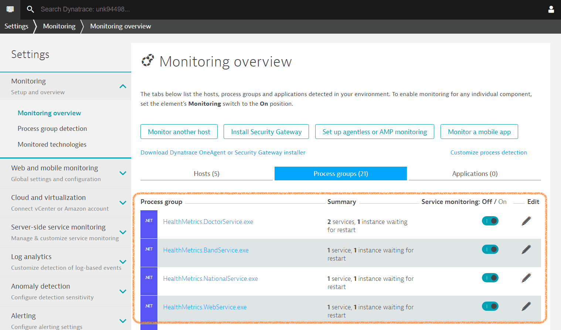Open HealthMetrics.WebService.exe process group

[x=205, y=307]
